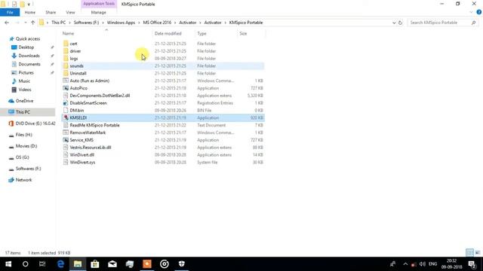
Task: Select OS (G:) drive in sidebar
Action: 22,157
